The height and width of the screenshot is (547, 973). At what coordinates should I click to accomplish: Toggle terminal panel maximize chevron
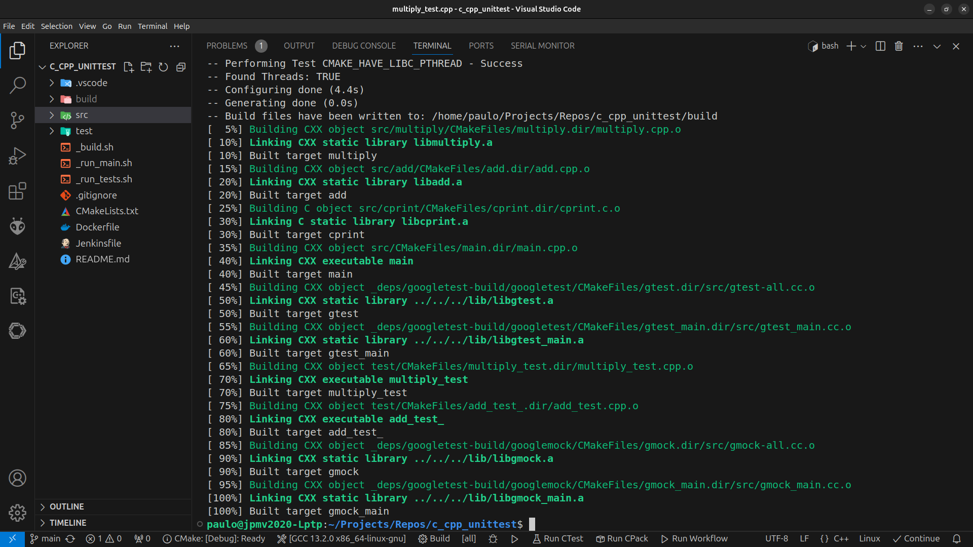coord(937,46)
